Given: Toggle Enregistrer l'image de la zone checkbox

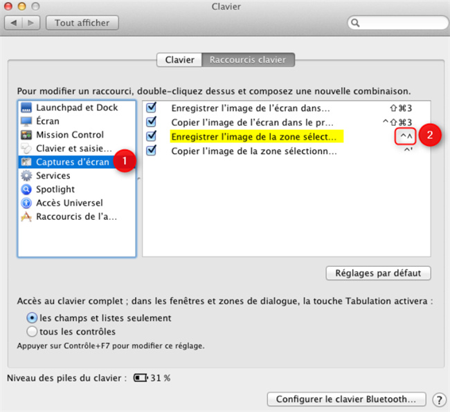Looking at the screenshot, I should [x=151, y=135].
